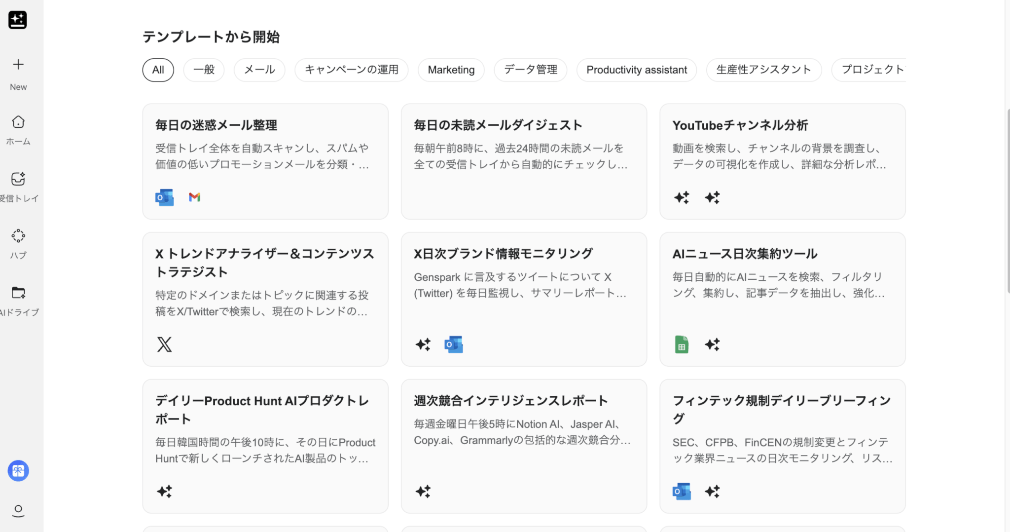The height and width of the screenshot is (532, 1010).
Task: Click the New plus icon
Action: pyautogui.click(x=18, y=65)
